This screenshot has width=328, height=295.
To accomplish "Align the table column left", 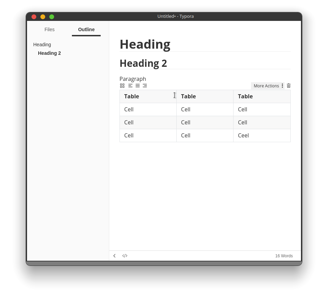I will 130,86.
